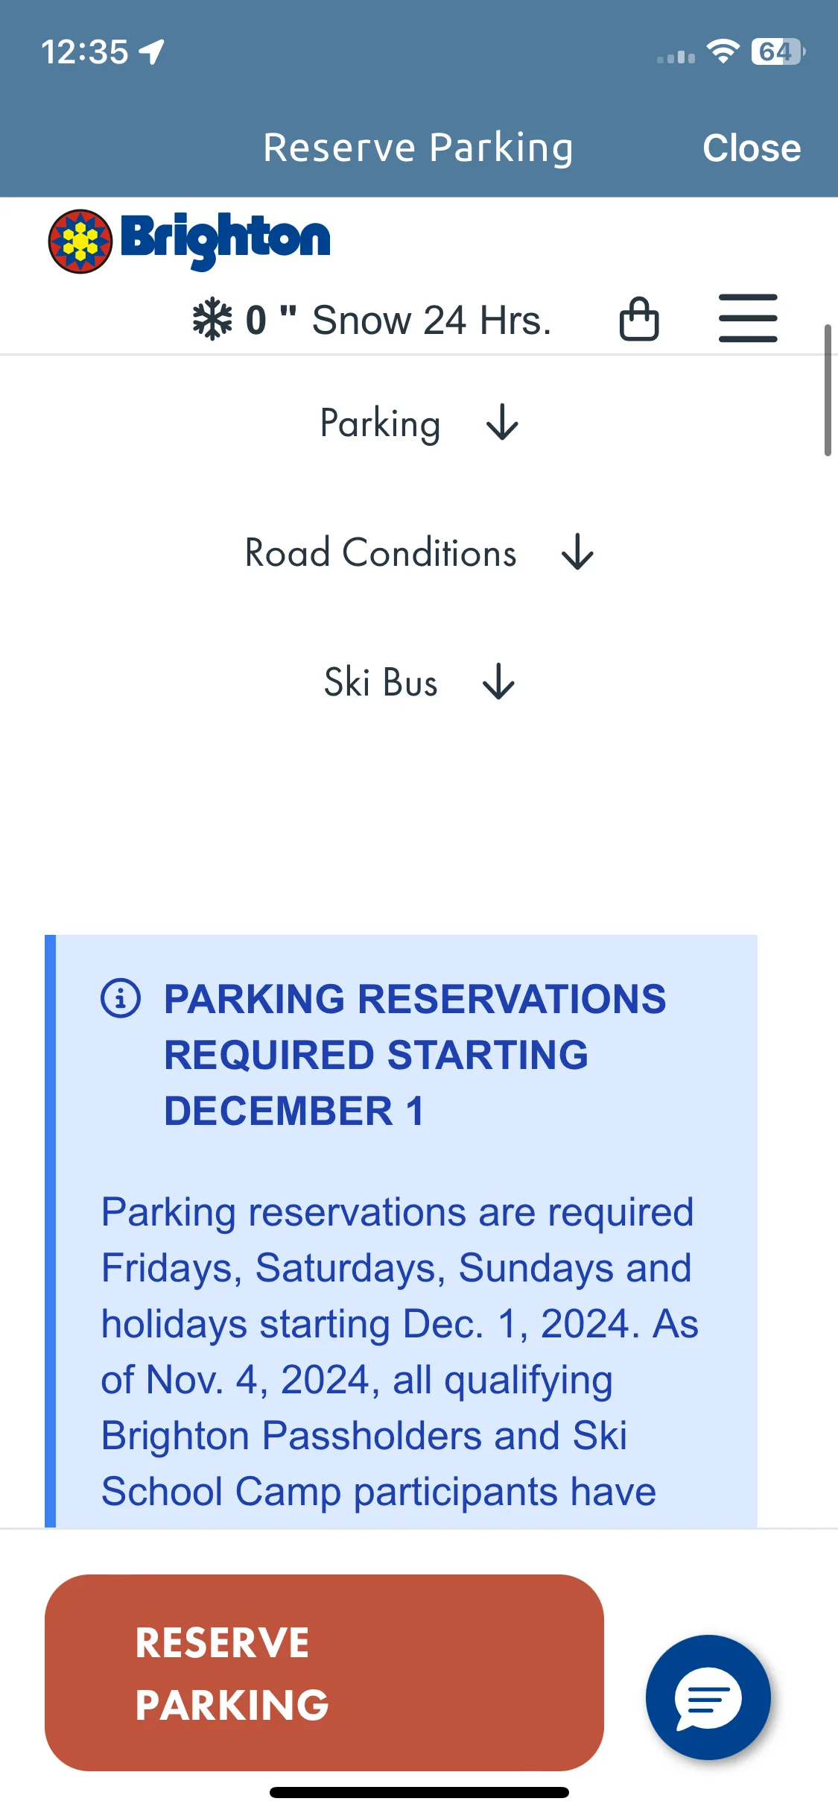Tap the battery indicator showing 64
Screen dimensions: 838x1816
(778, 51)
